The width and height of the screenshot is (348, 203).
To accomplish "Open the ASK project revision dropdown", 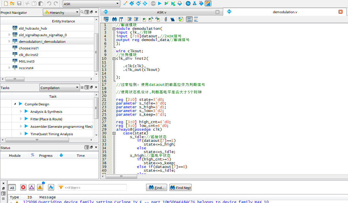I will pyautogui.click(x=91, y=4).
